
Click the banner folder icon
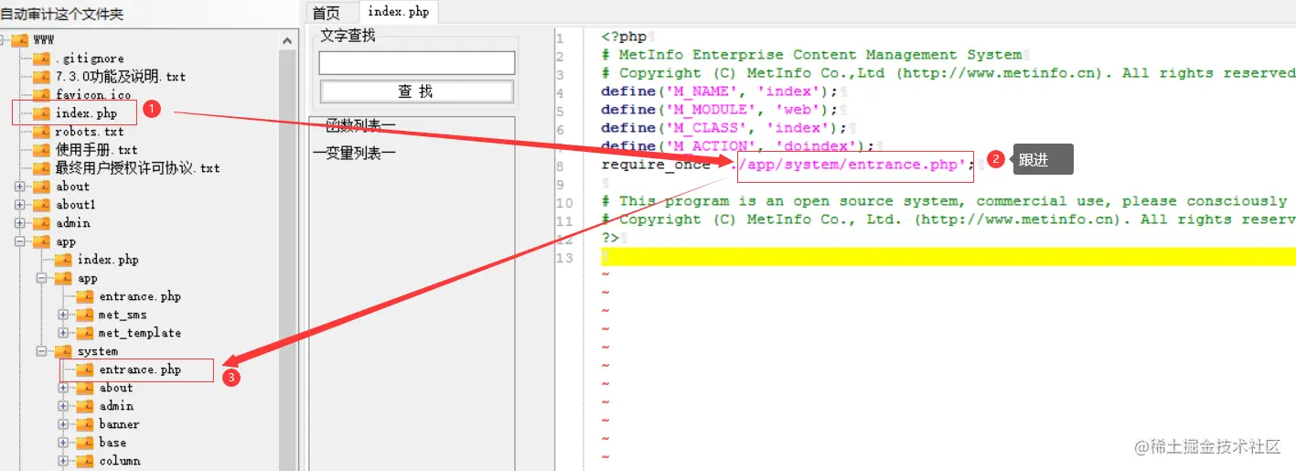(x=84, y=424)
